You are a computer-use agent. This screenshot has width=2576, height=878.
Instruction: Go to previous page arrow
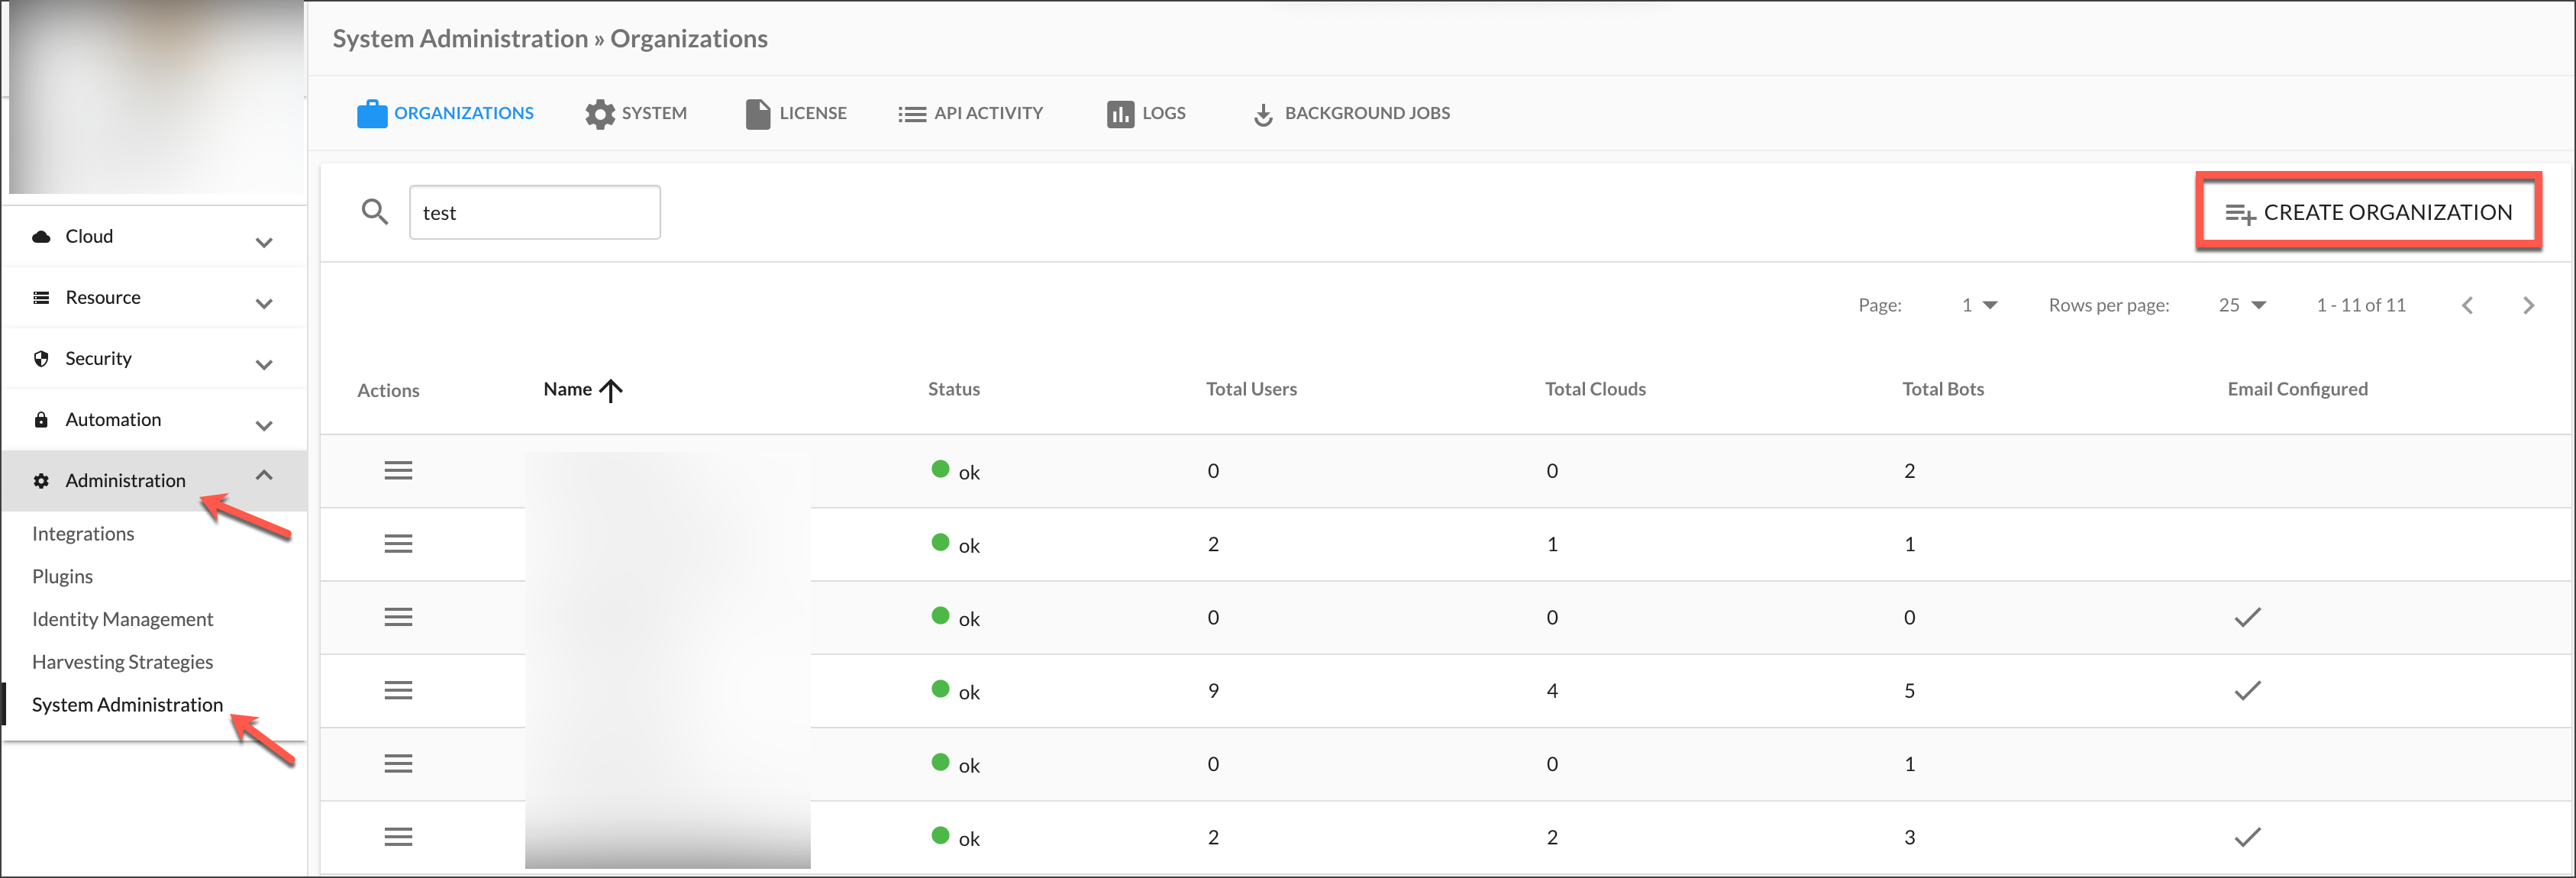[2467, 305]
